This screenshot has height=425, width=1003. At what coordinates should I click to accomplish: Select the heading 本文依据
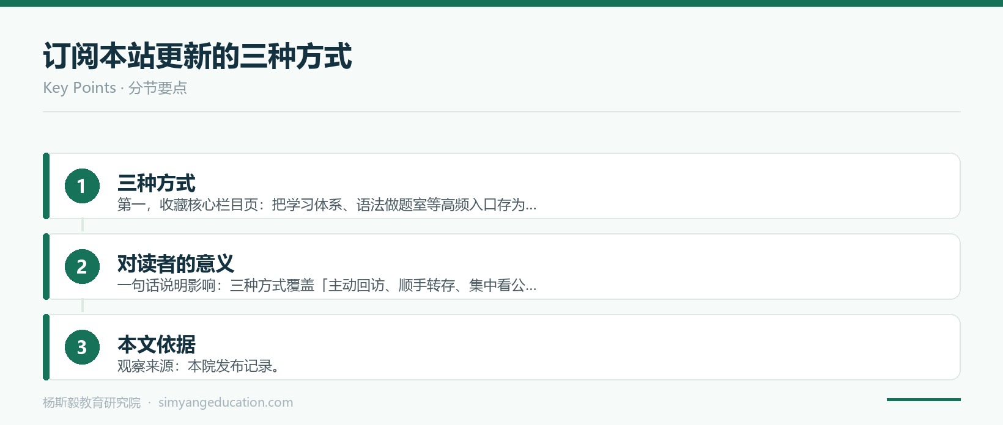157,344
